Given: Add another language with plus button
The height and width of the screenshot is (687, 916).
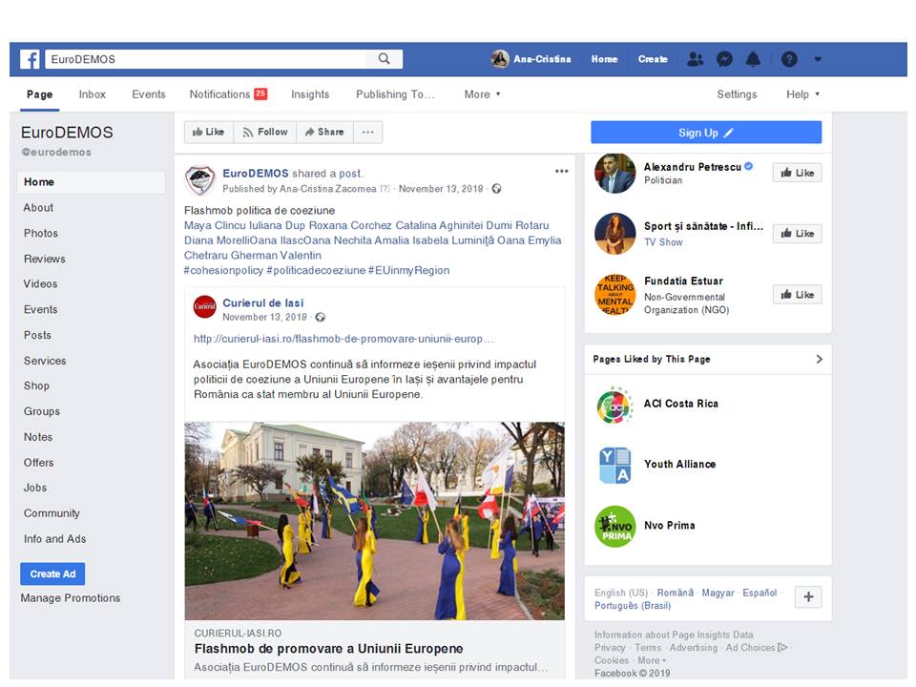Looking at the screenshot, I should pyautogui.click(x=808, y=597).
